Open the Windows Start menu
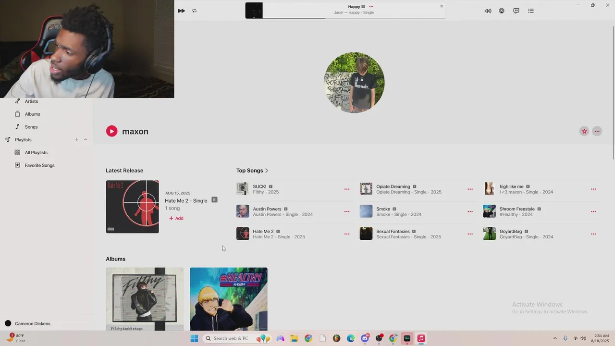 click(x=194, y=338)
